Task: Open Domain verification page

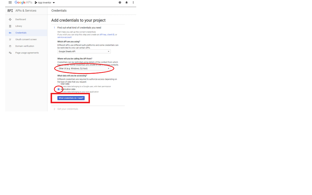Action: [25, 46]
